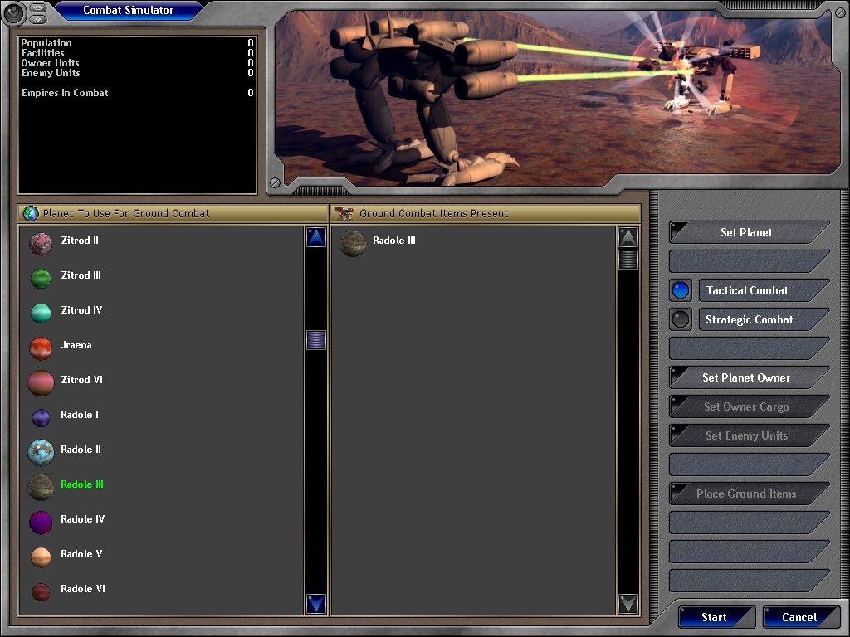This screenshot has height=637, width=850.
Task: Click Radole III icon in Ground Combat Items
Action: point(353,244)
